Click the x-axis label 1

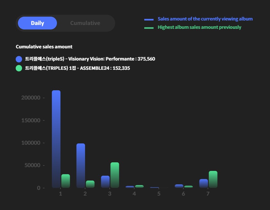point(60,194)
